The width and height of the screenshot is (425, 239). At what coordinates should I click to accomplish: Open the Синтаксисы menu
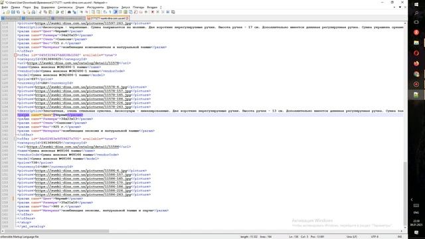[x=65, y=7]
